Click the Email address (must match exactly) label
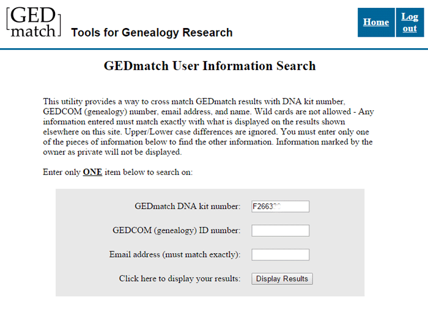This screenshot has width=428, height=311. click(x=175, y=254)
